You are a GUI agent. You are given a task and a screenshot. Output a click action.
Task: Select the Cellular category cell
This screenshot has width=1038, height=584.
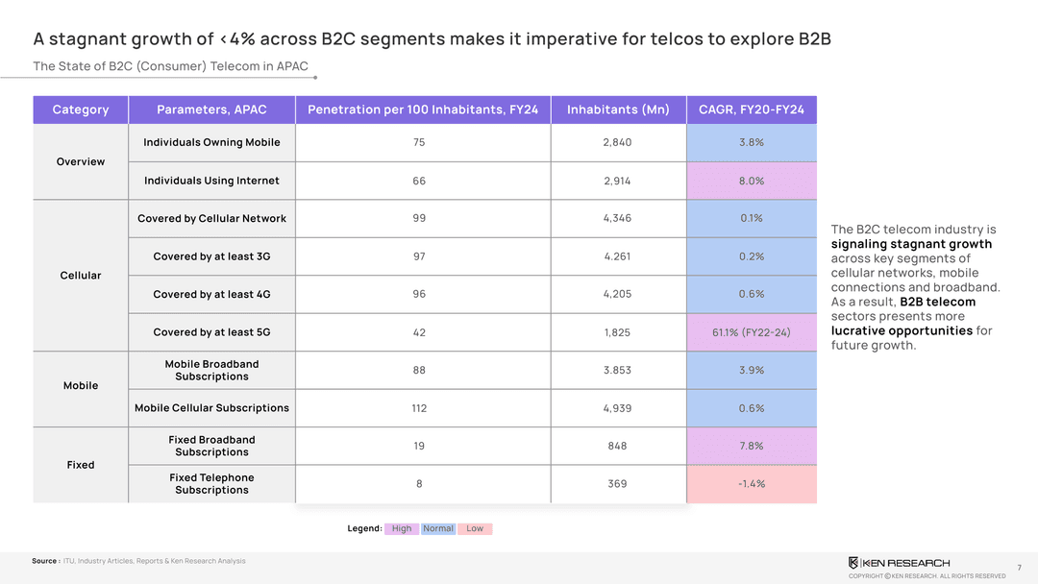click(81, 276)
